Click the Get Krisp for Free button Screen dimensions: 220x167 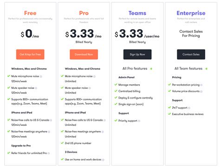click(x=30, y=54)
